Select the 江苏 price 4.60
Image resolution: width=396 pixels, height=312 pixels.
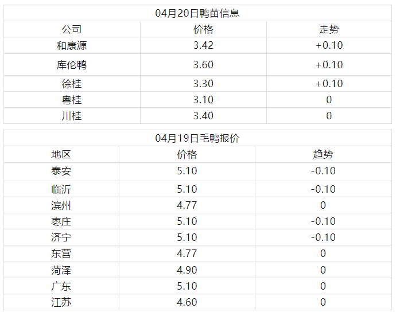click(x=187, y=302)
